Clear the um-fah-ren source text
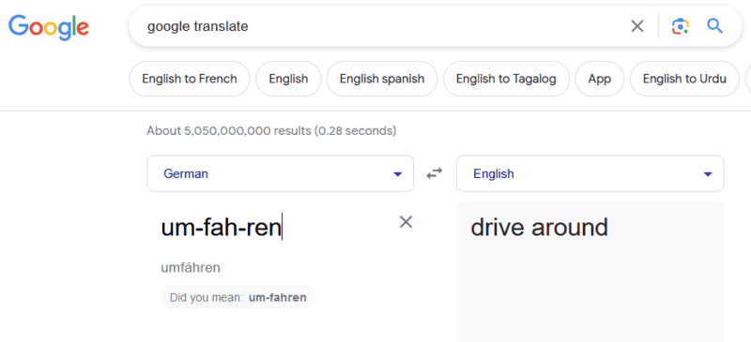The image size is (751, 342). 406,222
